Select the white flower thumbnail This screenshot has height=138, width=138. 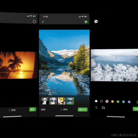[45, 101]
